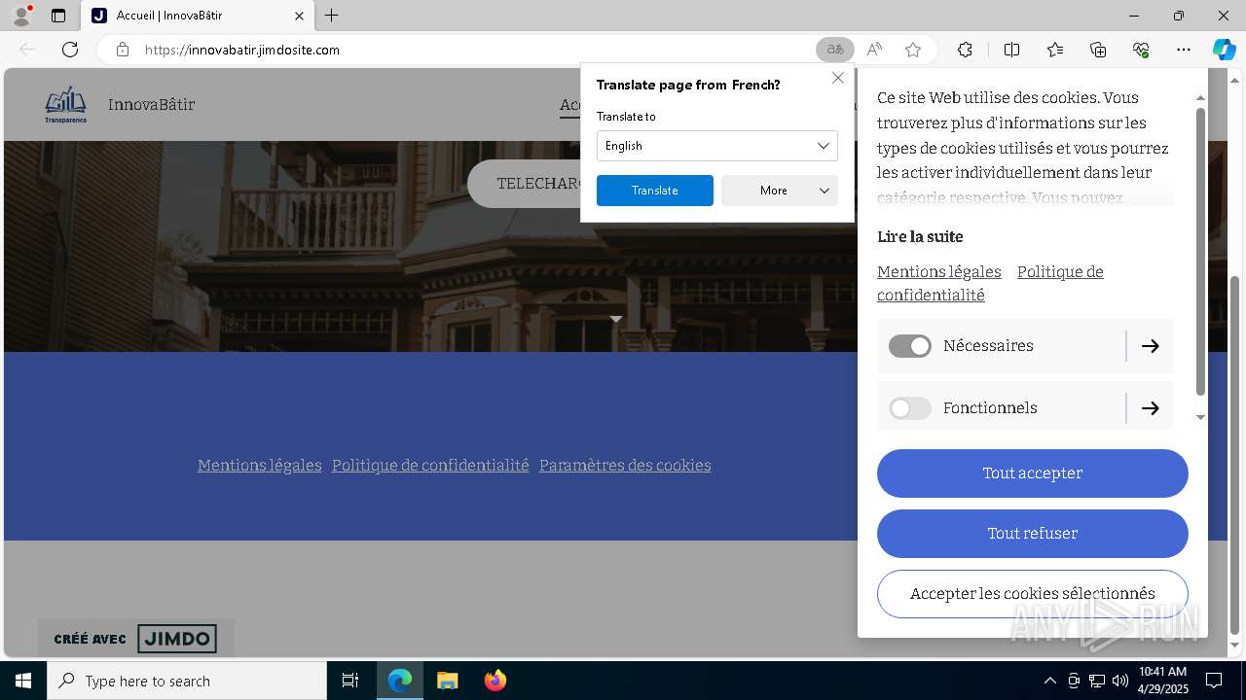Open Mentions légales in cookie banner
This screenshot has width=1246, height=700.
[x=939, y=271]
